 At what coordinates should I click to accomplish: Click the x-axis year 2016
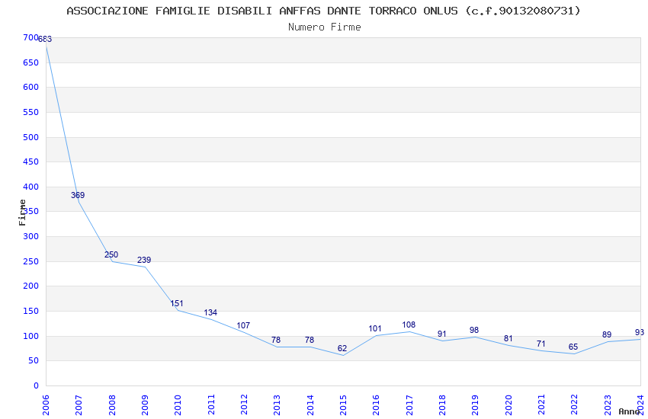[377, 405]
